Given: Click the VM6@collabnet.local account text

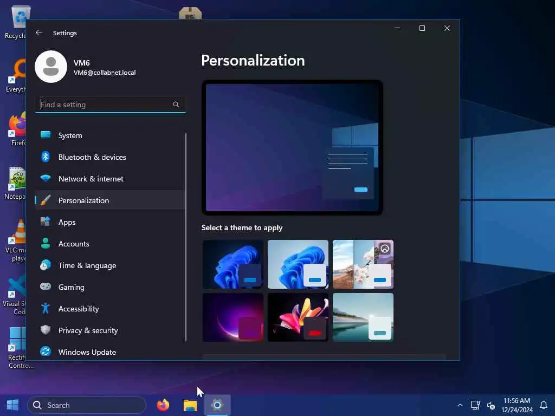Looking at the screenshot, I should 105,73.
